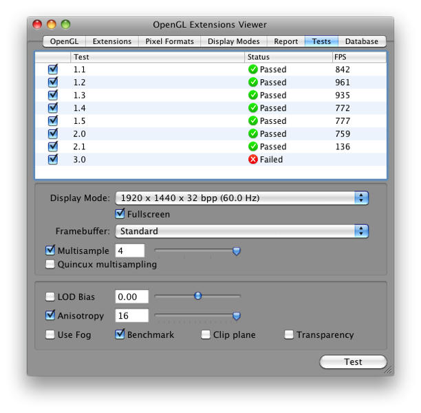Sort by the Test column header
This screenshot has width=421, height=413.
pos(158,57)
